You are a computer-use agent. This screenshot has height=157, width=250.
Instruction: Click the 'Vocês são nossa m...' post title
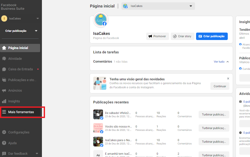tap(118, 126)
